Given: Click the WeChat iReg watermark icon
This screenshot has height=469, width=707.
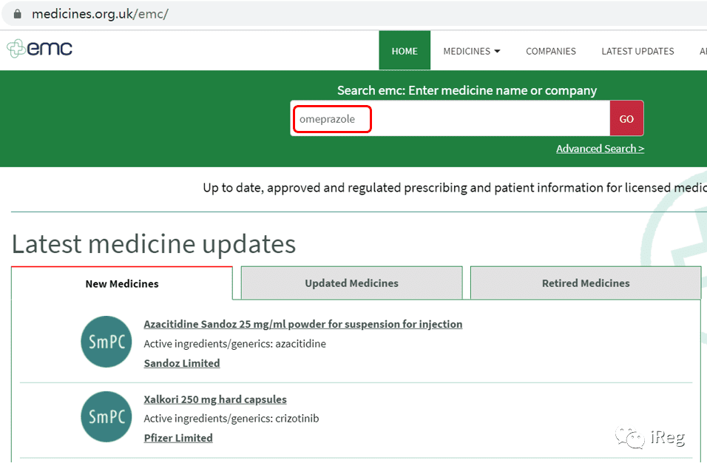Looking at the screenshot, I should tap(630, 437).
